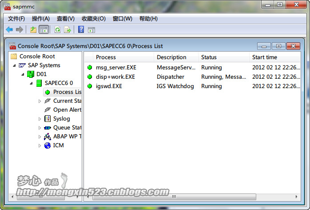Image resolution: width=310 pixels, height=210 pixels.
Task: Select the msg_server.EXE process row
Action: 192,67
